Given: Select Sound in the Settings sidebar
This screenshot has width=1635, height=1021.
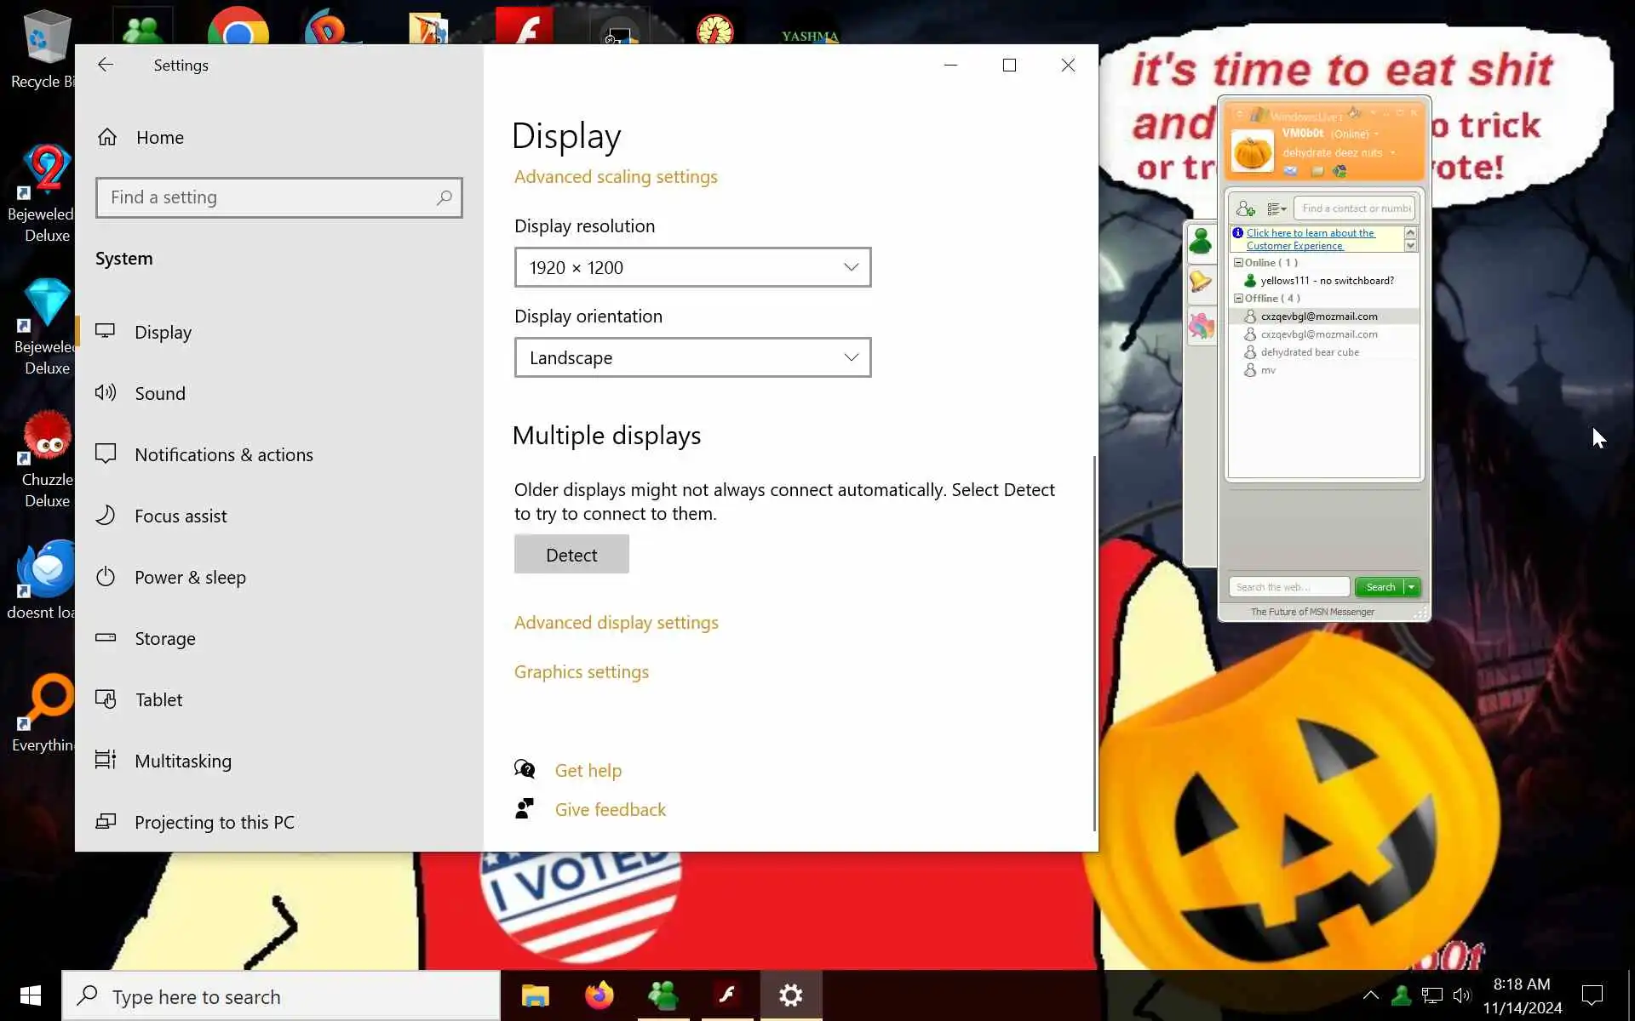Looking at the screenshot, I should click(160, 393).
